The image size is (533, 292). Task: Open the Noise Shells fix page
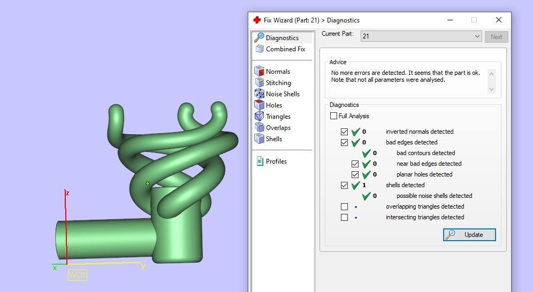283,94
